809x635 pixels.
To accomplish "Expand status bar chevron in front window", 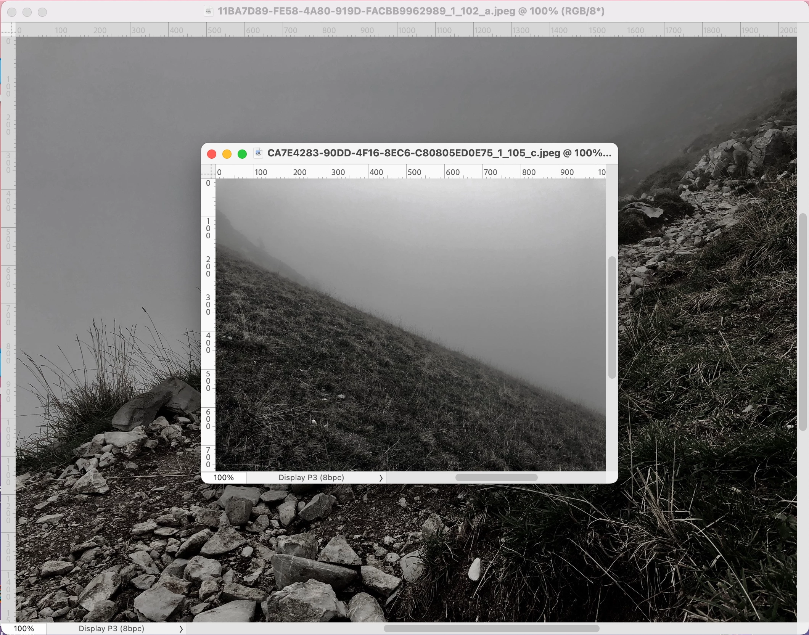I will 381,478.
